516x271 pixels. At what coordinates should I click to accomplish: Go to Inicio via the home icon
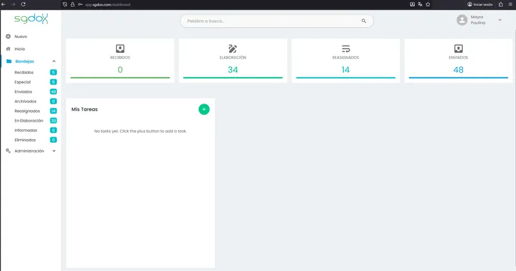click(x=8, y=49)
